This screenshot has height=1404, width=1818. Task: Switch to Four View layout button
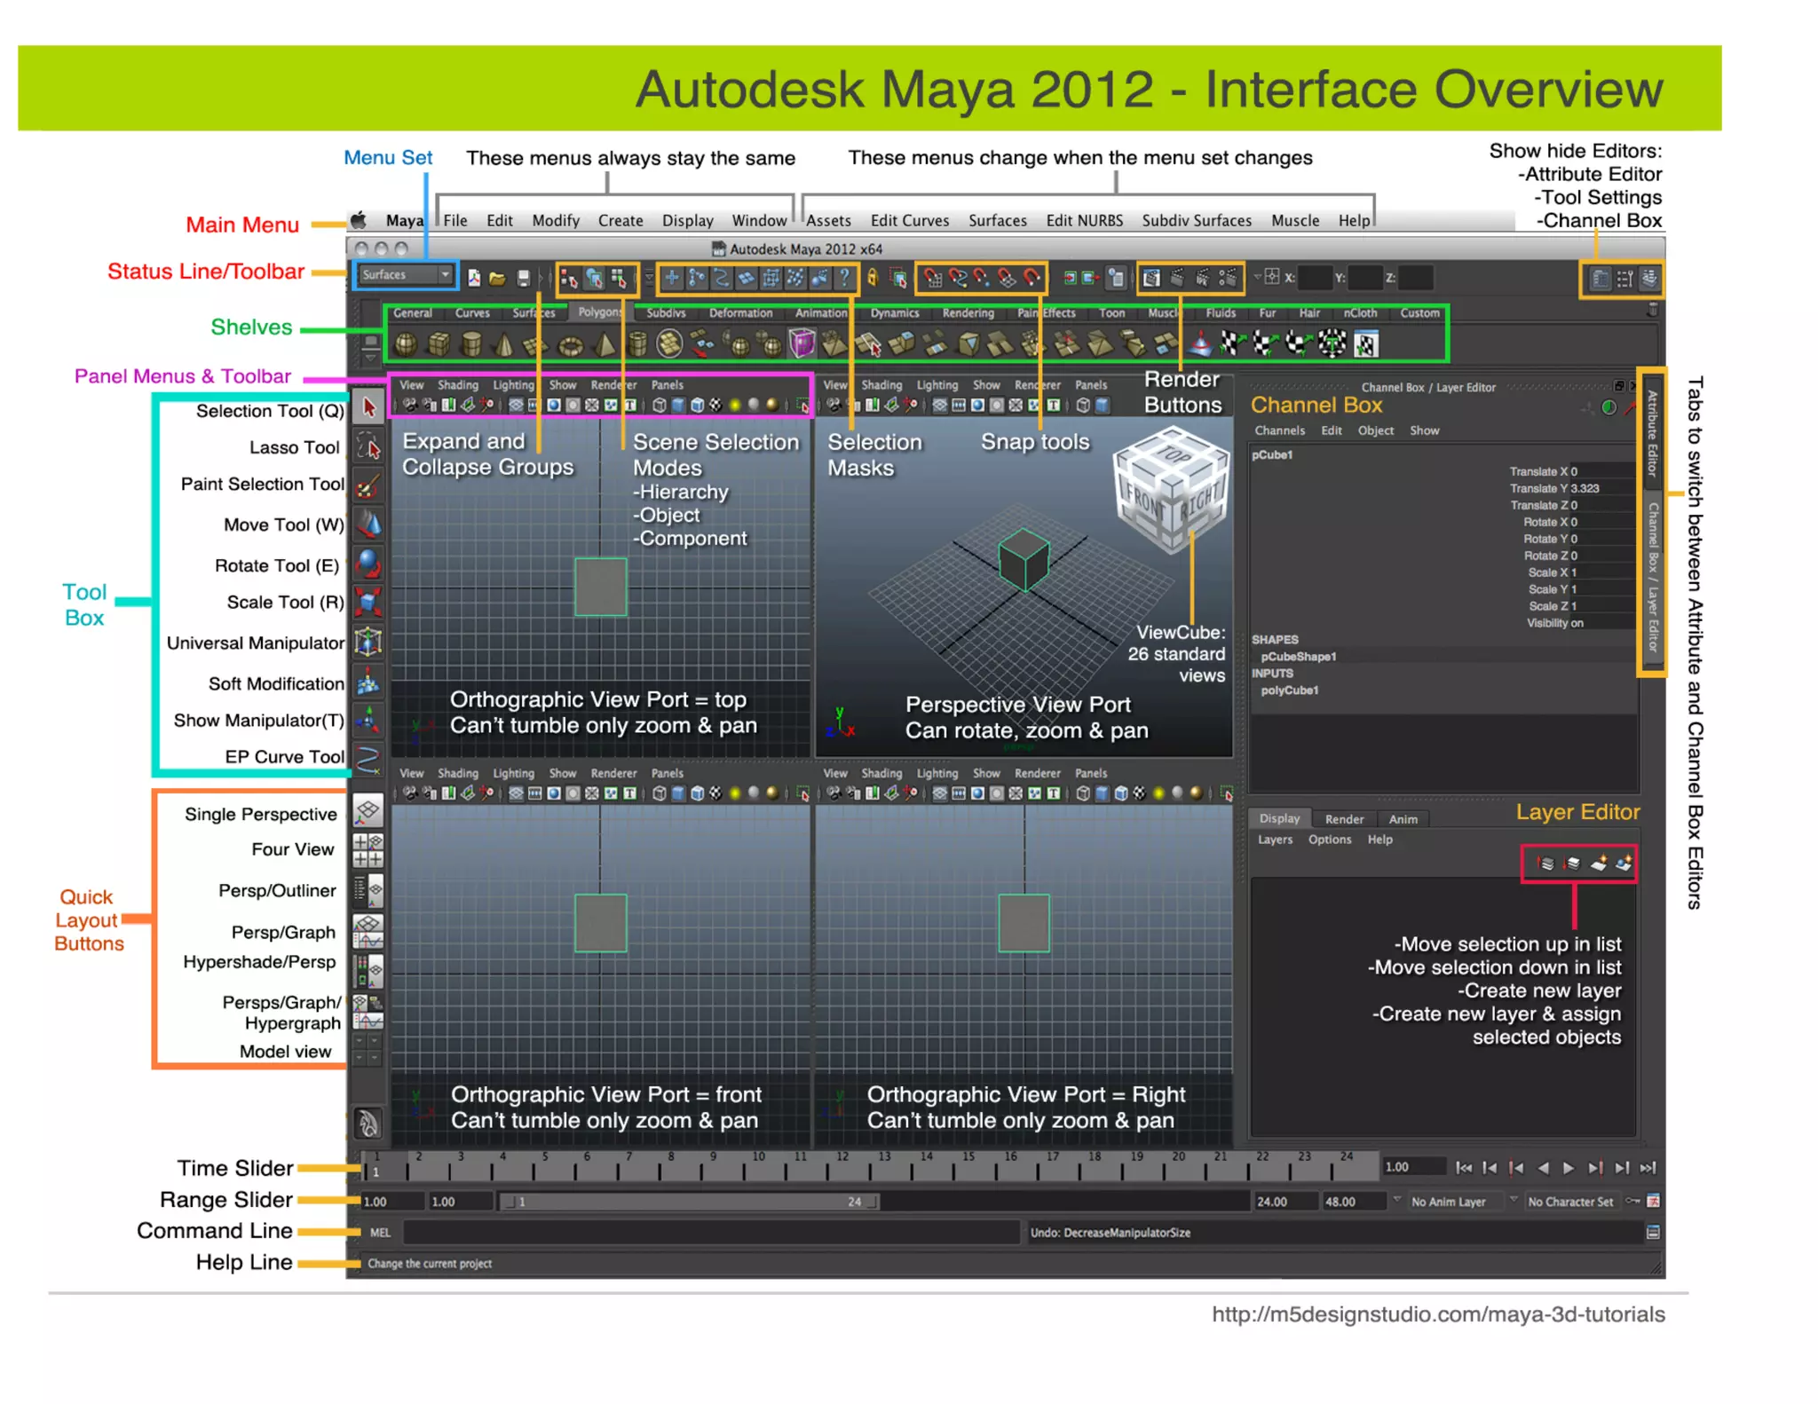coord(368,849)
